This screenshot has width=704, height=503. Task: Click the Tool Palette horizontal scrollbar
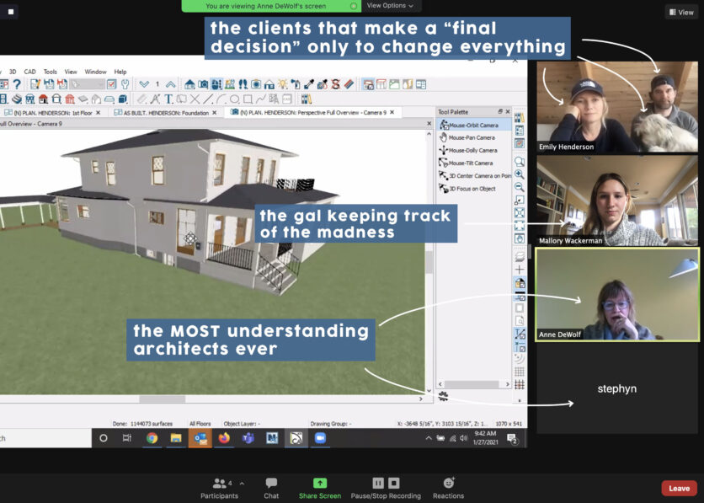point(474,384)
